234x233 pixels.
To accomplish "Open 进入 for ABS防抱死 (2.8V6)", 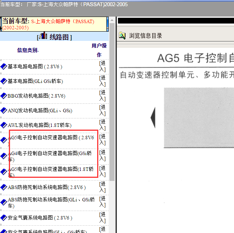I will point(103,187).
